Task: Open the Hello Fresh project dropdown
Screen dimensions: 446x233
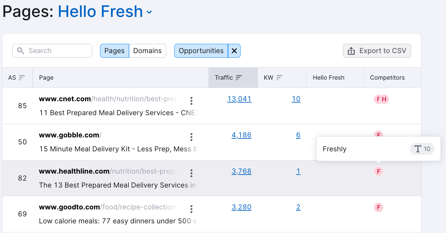Action: [105, 12]
